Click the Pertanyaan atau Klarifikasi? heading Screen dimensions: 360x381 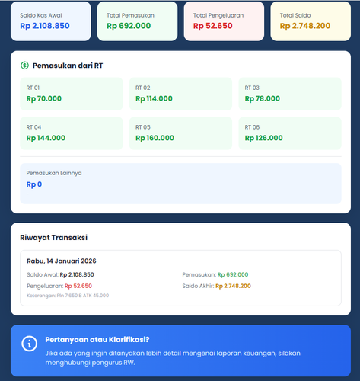[97, 340]
